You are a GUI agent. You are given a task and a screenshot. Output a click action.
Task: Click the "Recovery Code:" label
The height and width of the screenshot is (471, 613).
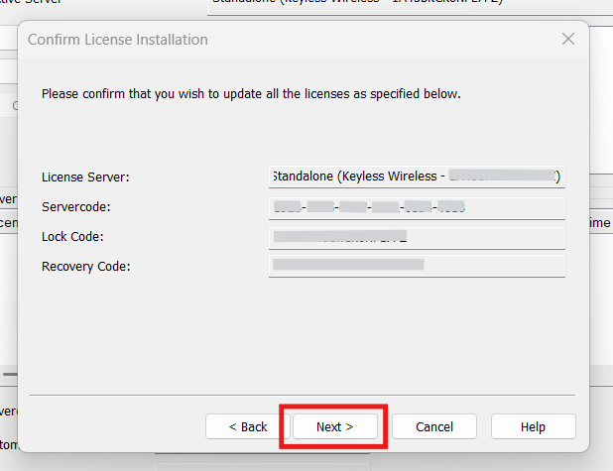(x=85, y=266)
